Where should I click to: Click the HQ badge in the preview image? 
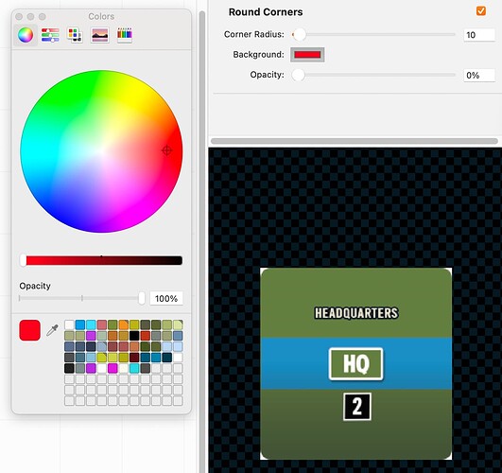(355, 364)
